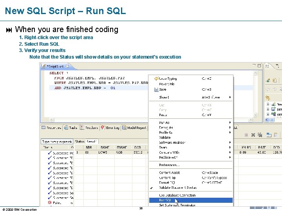282x211 pixels.
Task: Expand the Compare With submenu
Action: click(x=191, y=152)
